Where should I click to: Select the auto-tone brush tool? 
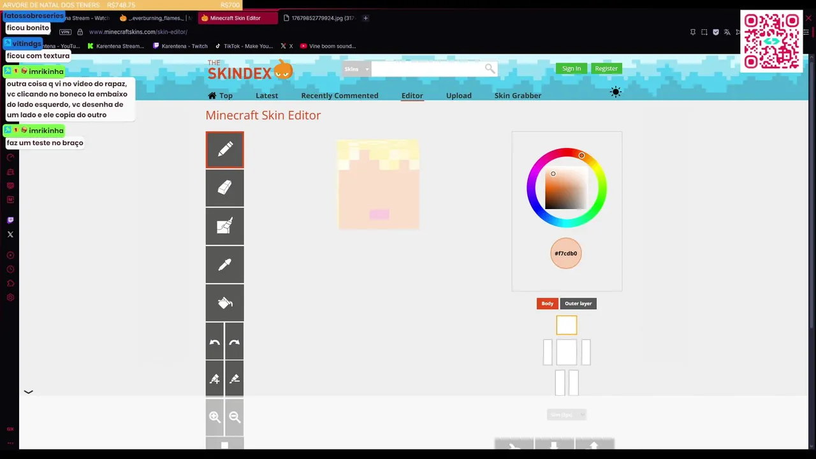coord(224,226)
